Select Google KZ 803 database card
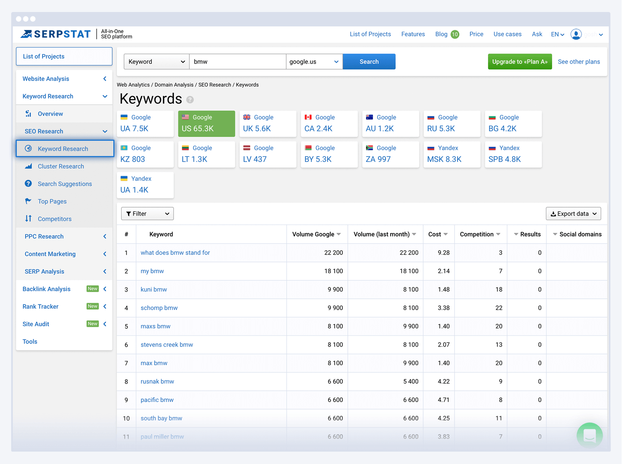Image resolution: width=622 pixels, height=464 pixels. click(145, 154)
